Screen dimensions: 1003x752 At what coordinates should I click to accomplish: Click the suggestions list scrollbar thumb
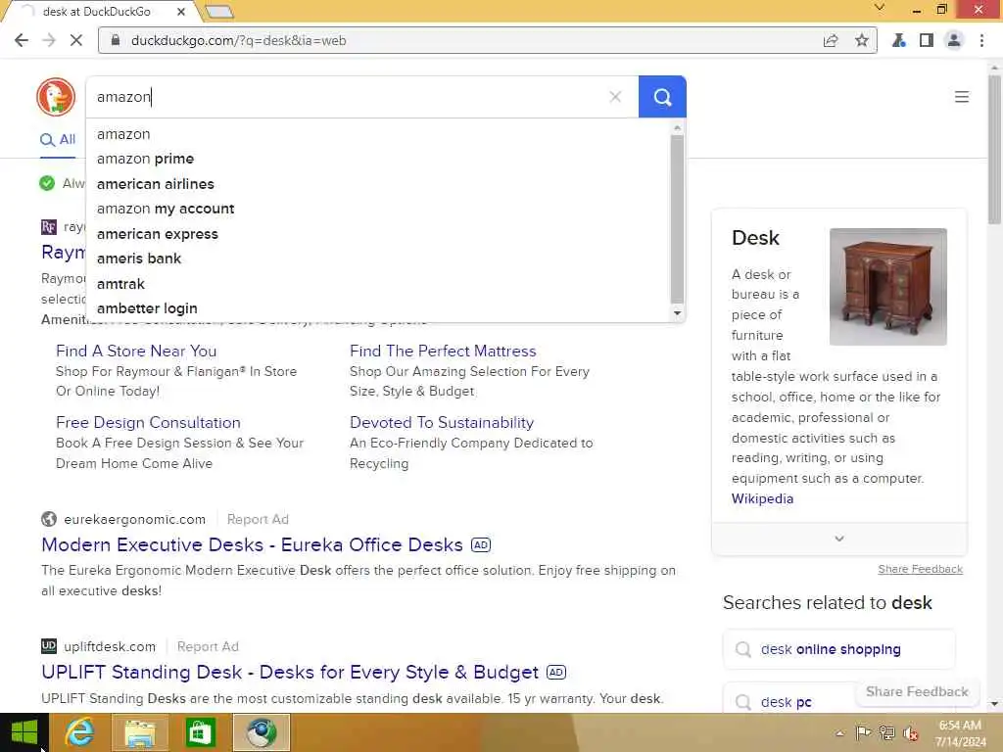coord(678,219)
